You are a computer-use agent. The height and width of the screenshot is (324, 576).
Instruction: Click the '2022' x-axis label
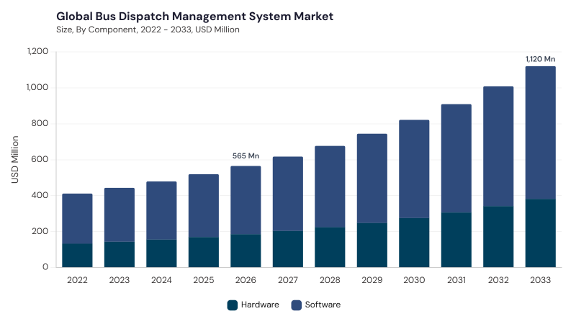tap(77, 280)
